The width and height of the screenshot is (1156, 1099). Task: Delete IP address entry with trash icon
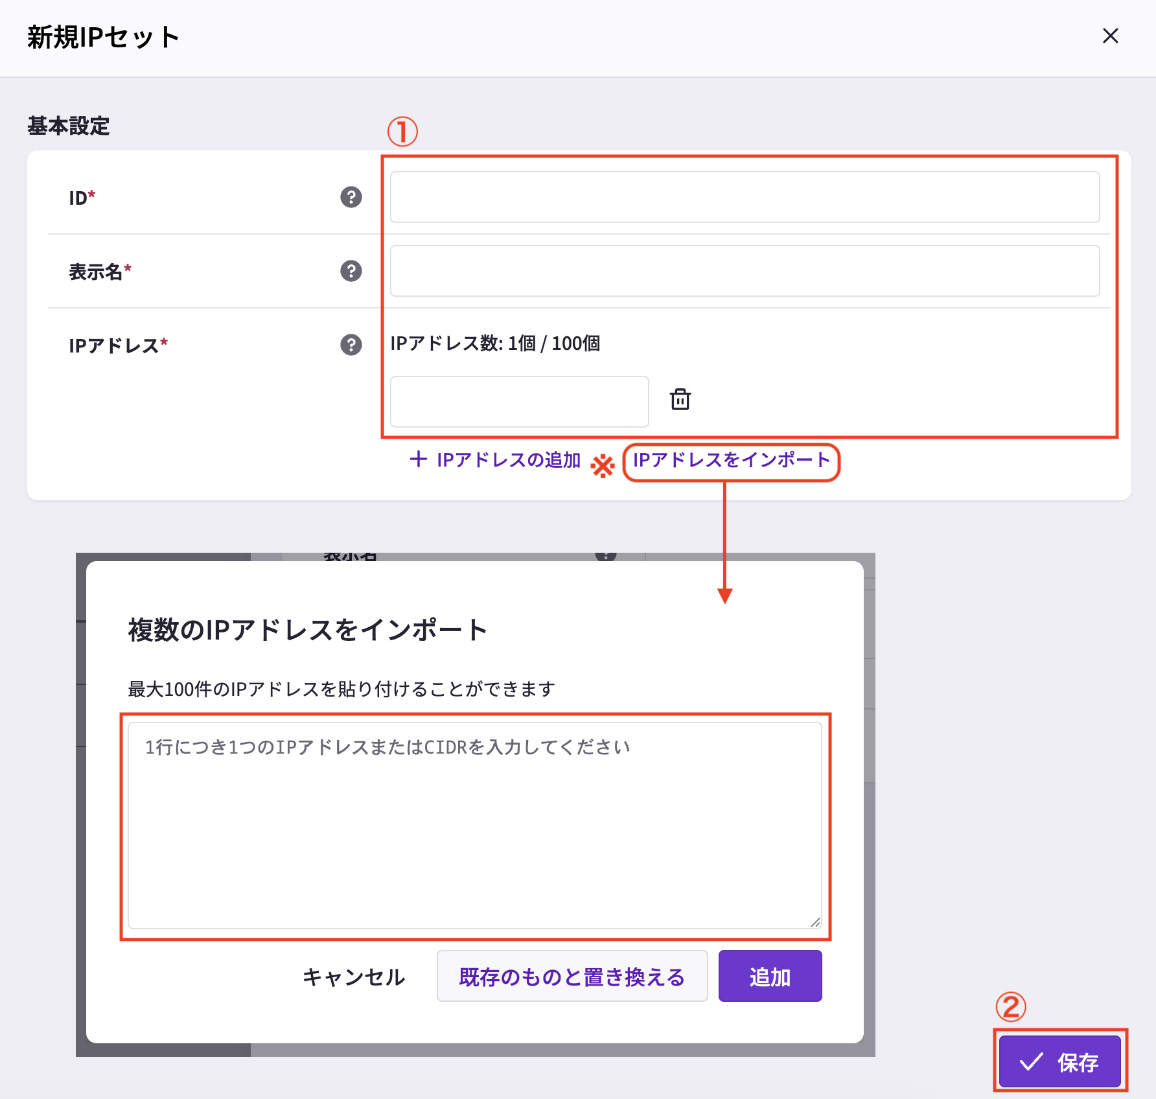(x=680, y=399)
